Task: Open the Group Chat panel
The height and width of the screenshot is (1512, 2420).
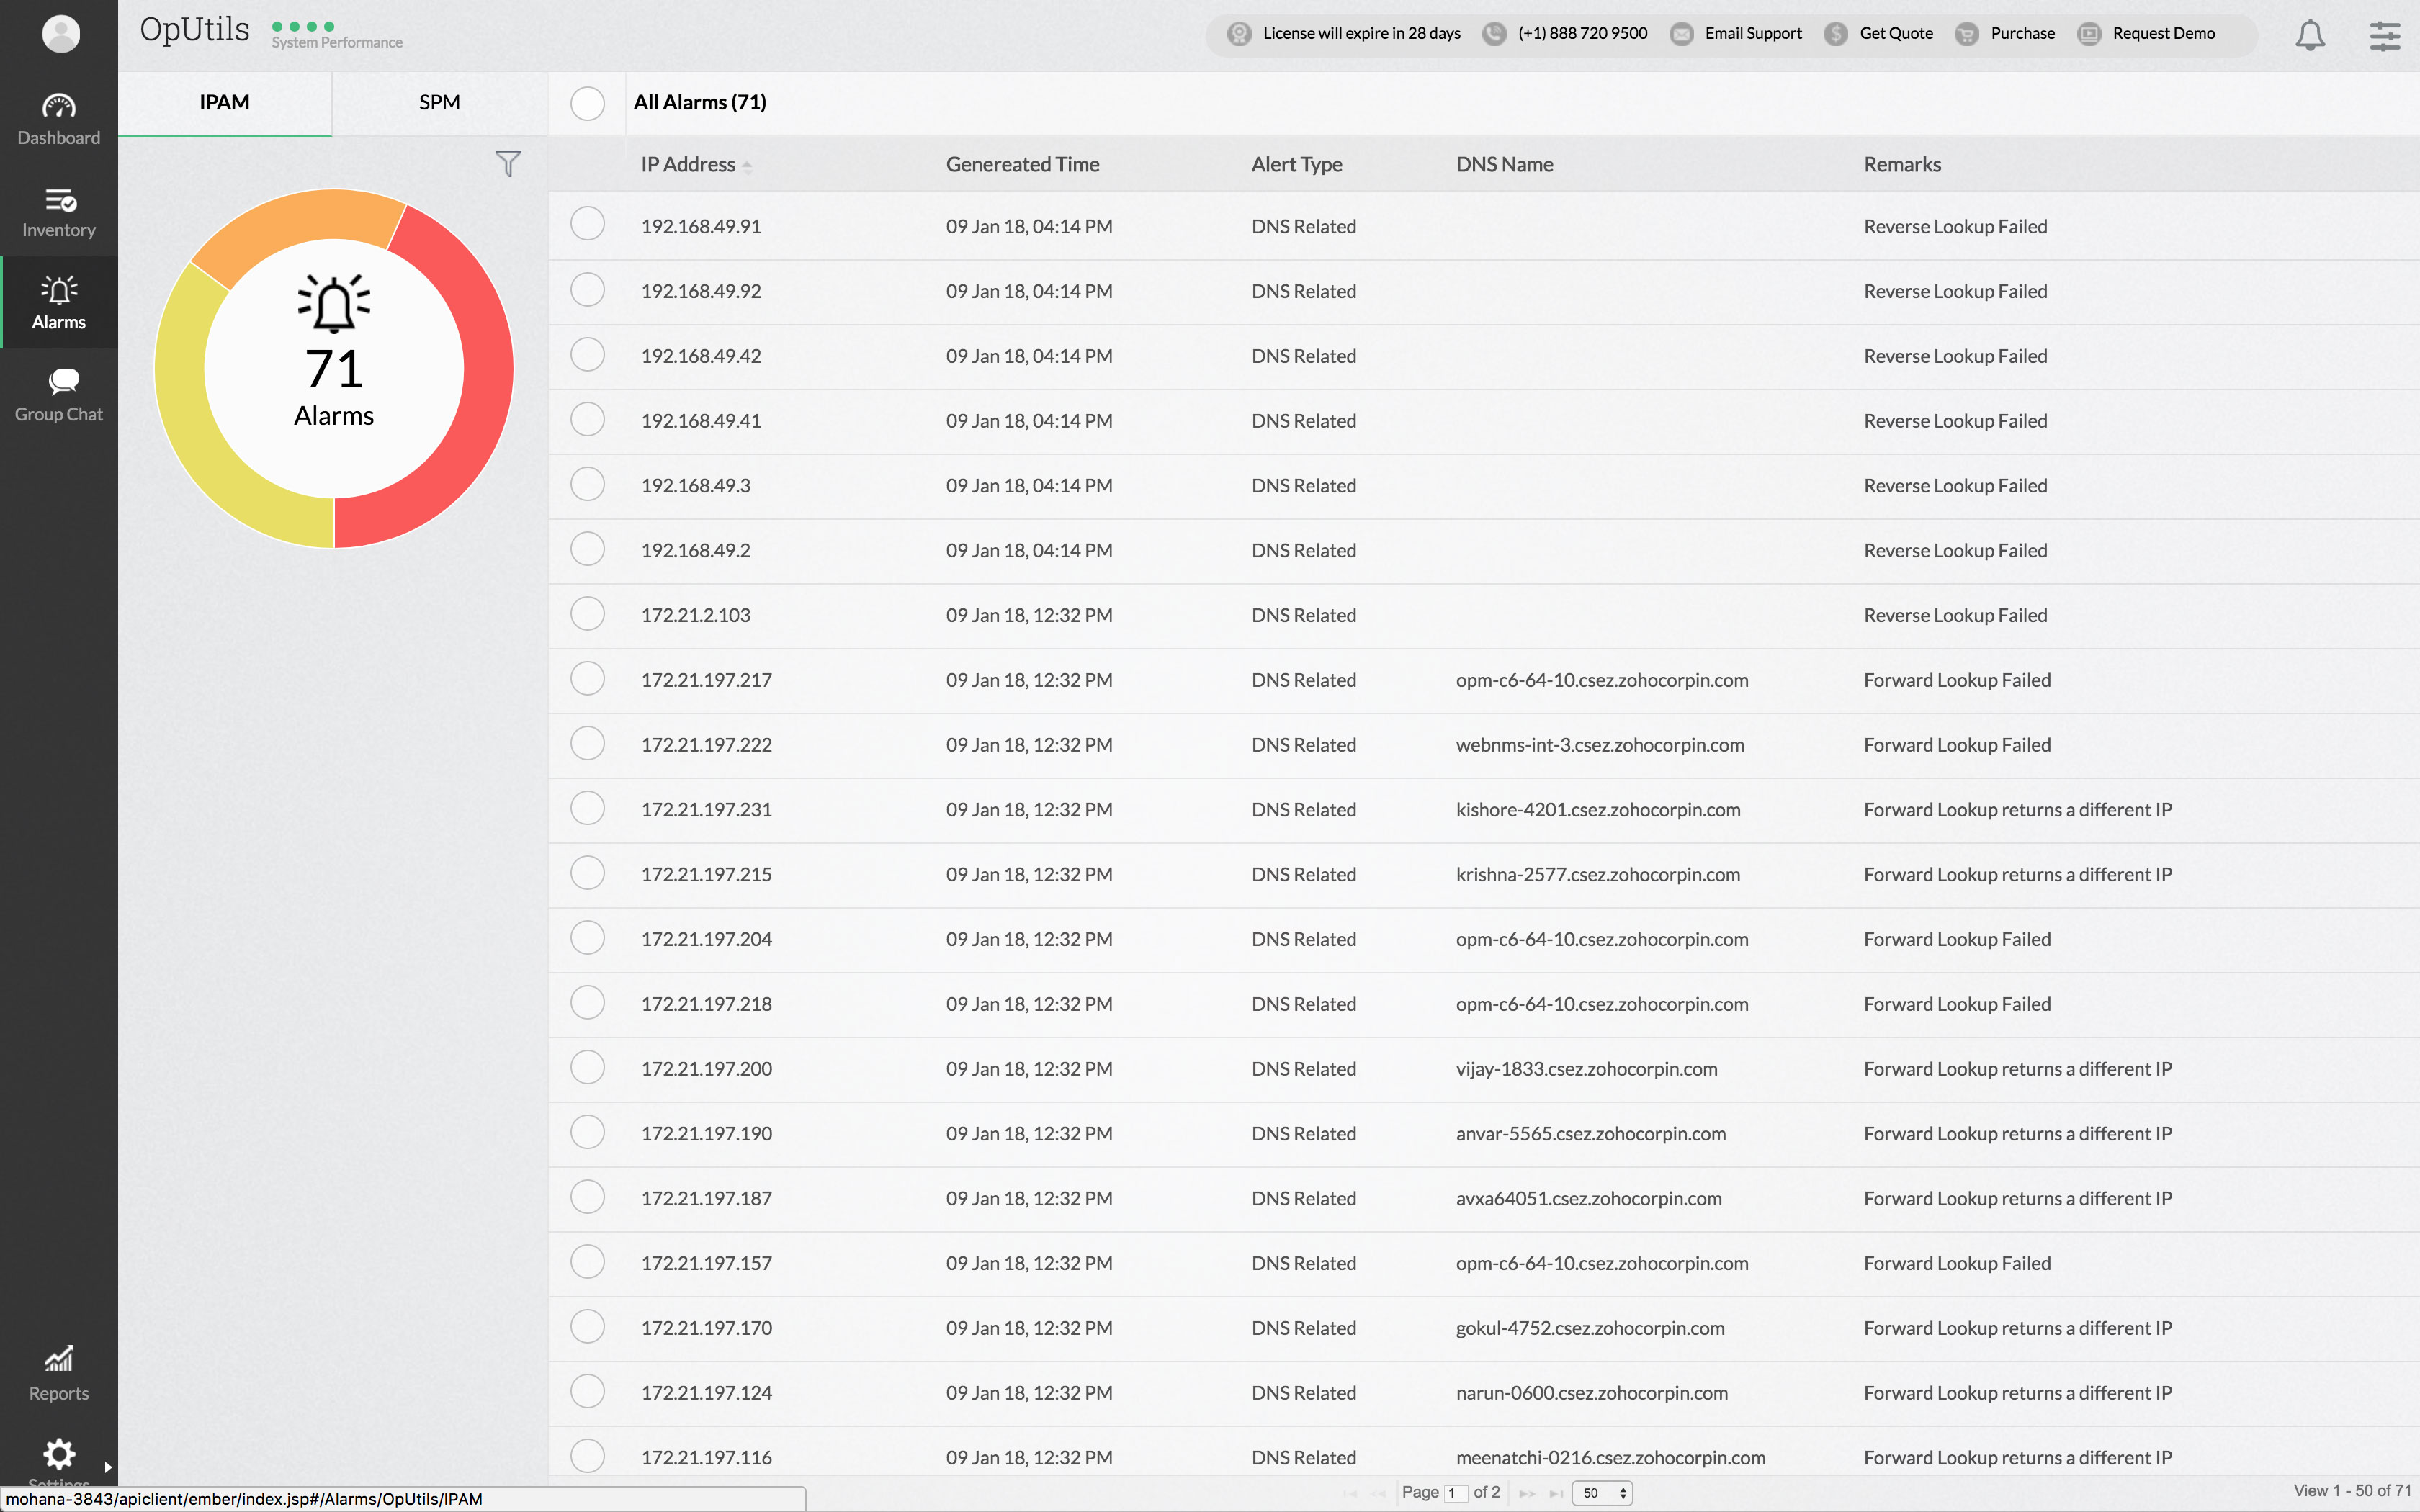Action: click(58, 396)
